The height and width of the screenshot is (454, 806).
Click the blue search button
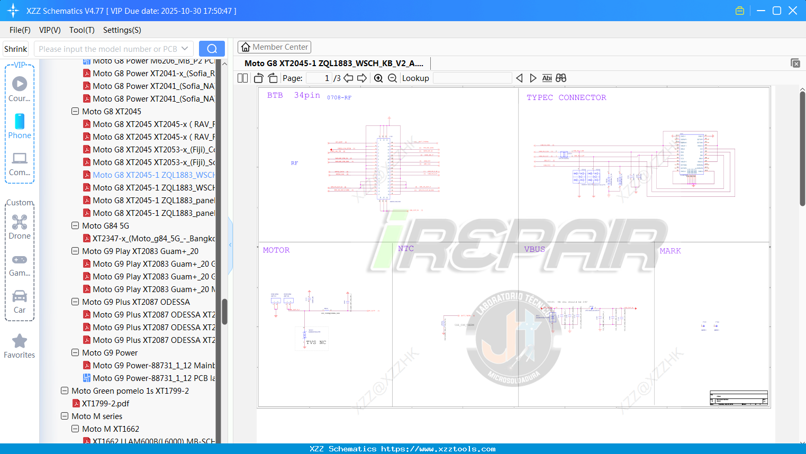coord(212,49)
